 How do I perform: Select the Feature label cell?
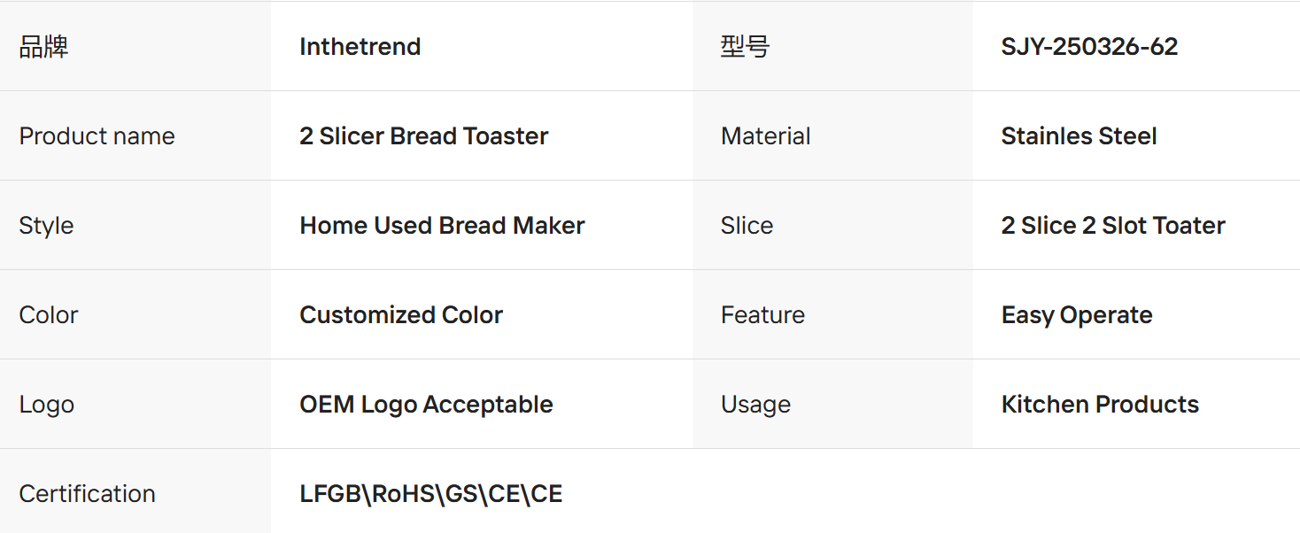pyautogui.click(x=762, y=315)
